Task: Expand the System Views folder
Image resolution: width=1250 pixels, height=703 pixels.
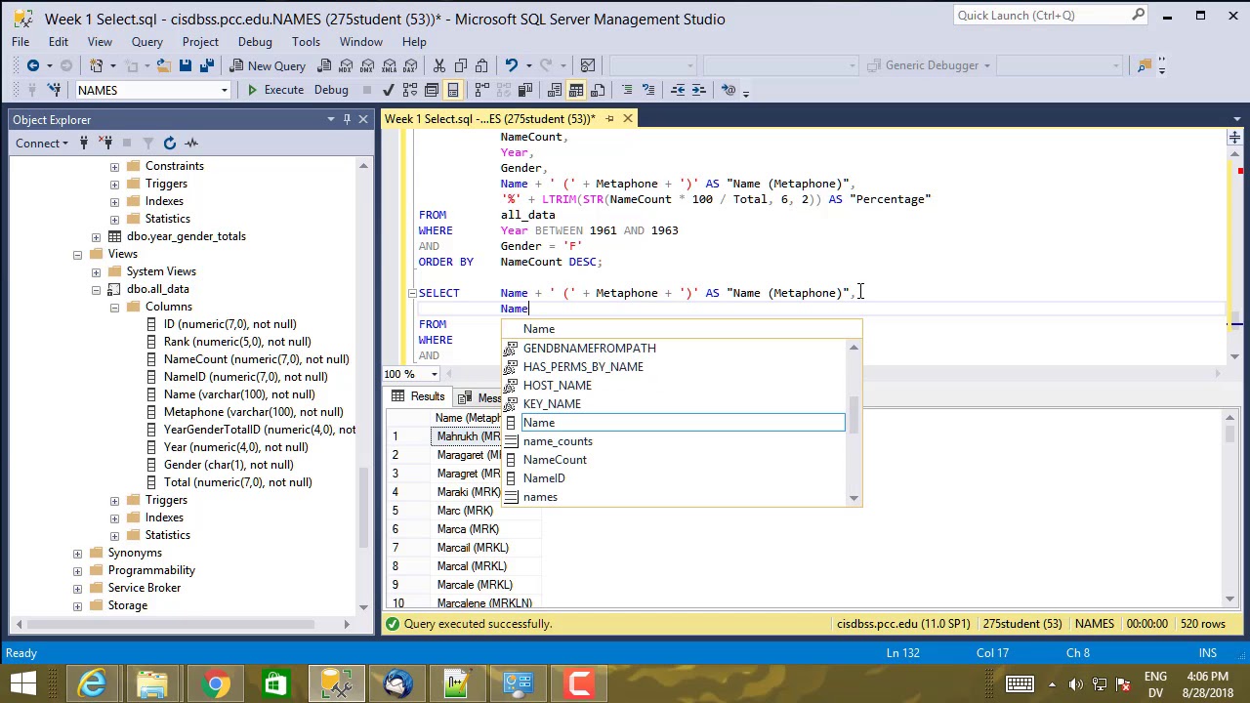Action: click(x=96, y=271)
